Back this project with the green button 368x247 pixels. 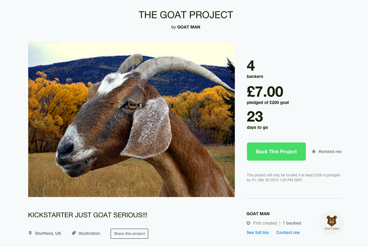tap(276, 152)
